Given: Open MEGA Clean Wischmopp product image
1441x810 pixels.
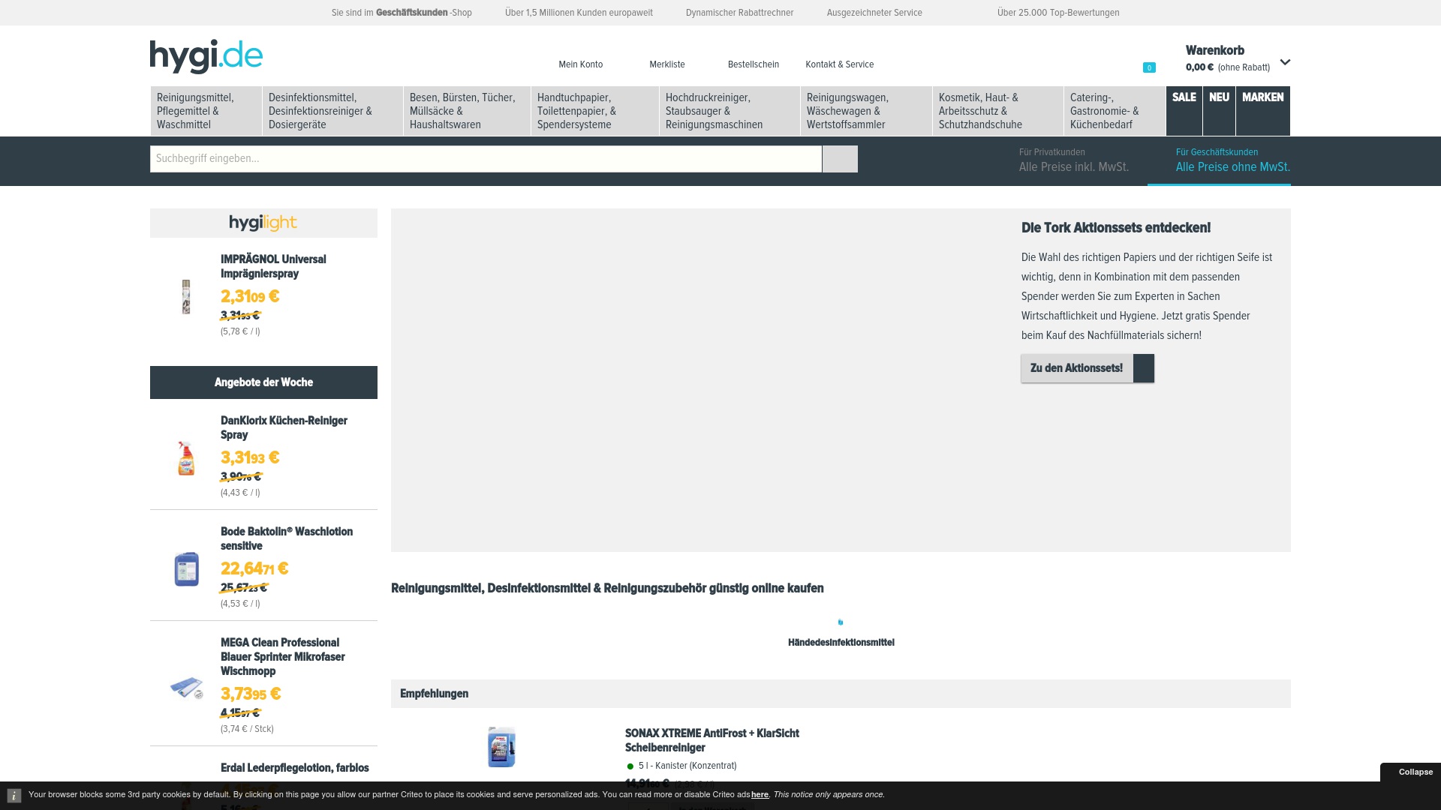Looking at the screenshot, I should pos(186,687).
